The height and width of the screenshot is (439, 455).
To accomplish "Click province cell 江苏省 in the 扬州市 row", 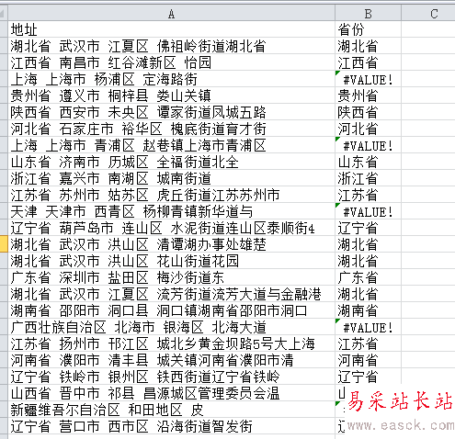I will click(x=368, y=343).
